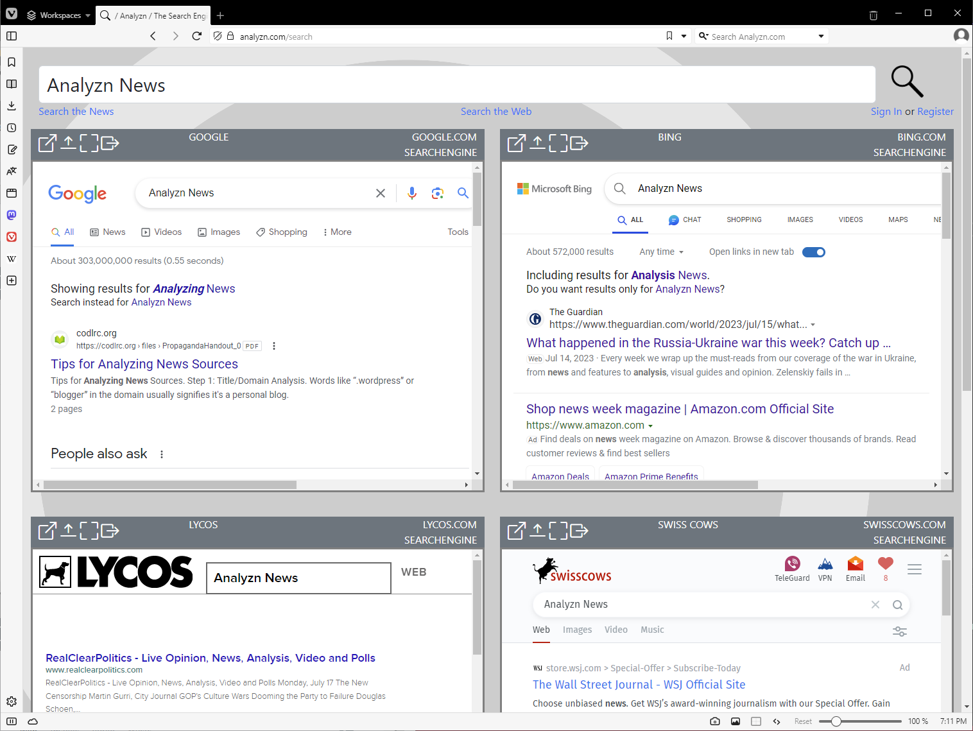Open the Workspaces dropdown

(x=58, y=15)
